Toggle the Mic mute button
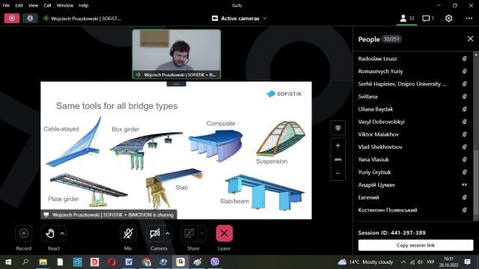 pos(128,233)
